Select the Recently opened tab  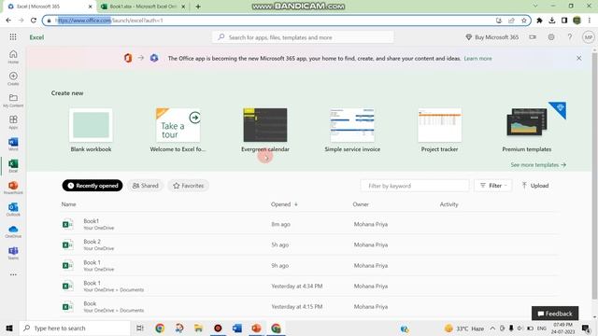(93, 186)
